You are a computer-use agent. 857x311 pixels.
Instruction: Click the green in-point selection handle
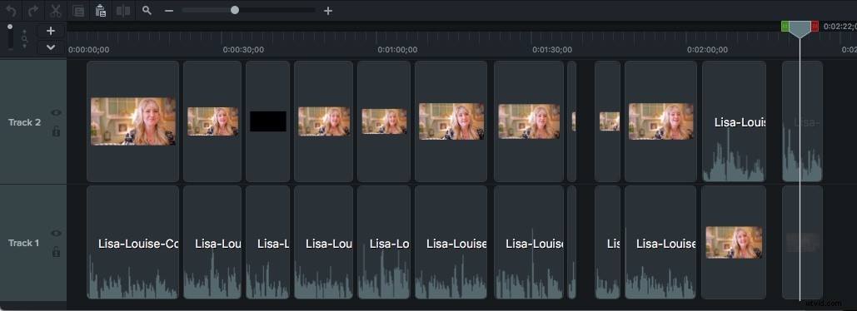point(785,26)
